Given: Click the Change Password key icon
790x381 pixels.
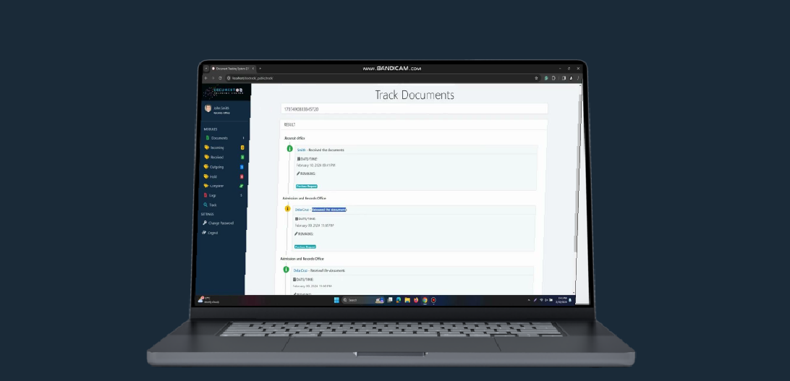Looking at the screenshot, I should tap(205, 223).
